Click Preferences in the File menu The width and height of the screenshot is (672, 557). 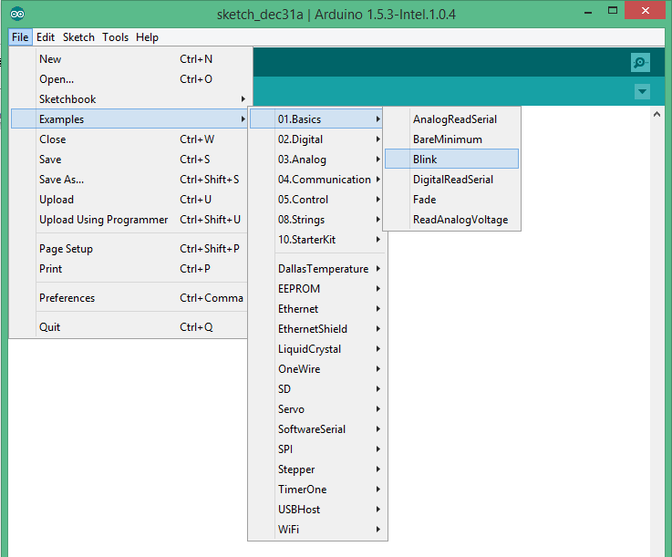coord(67,298)
